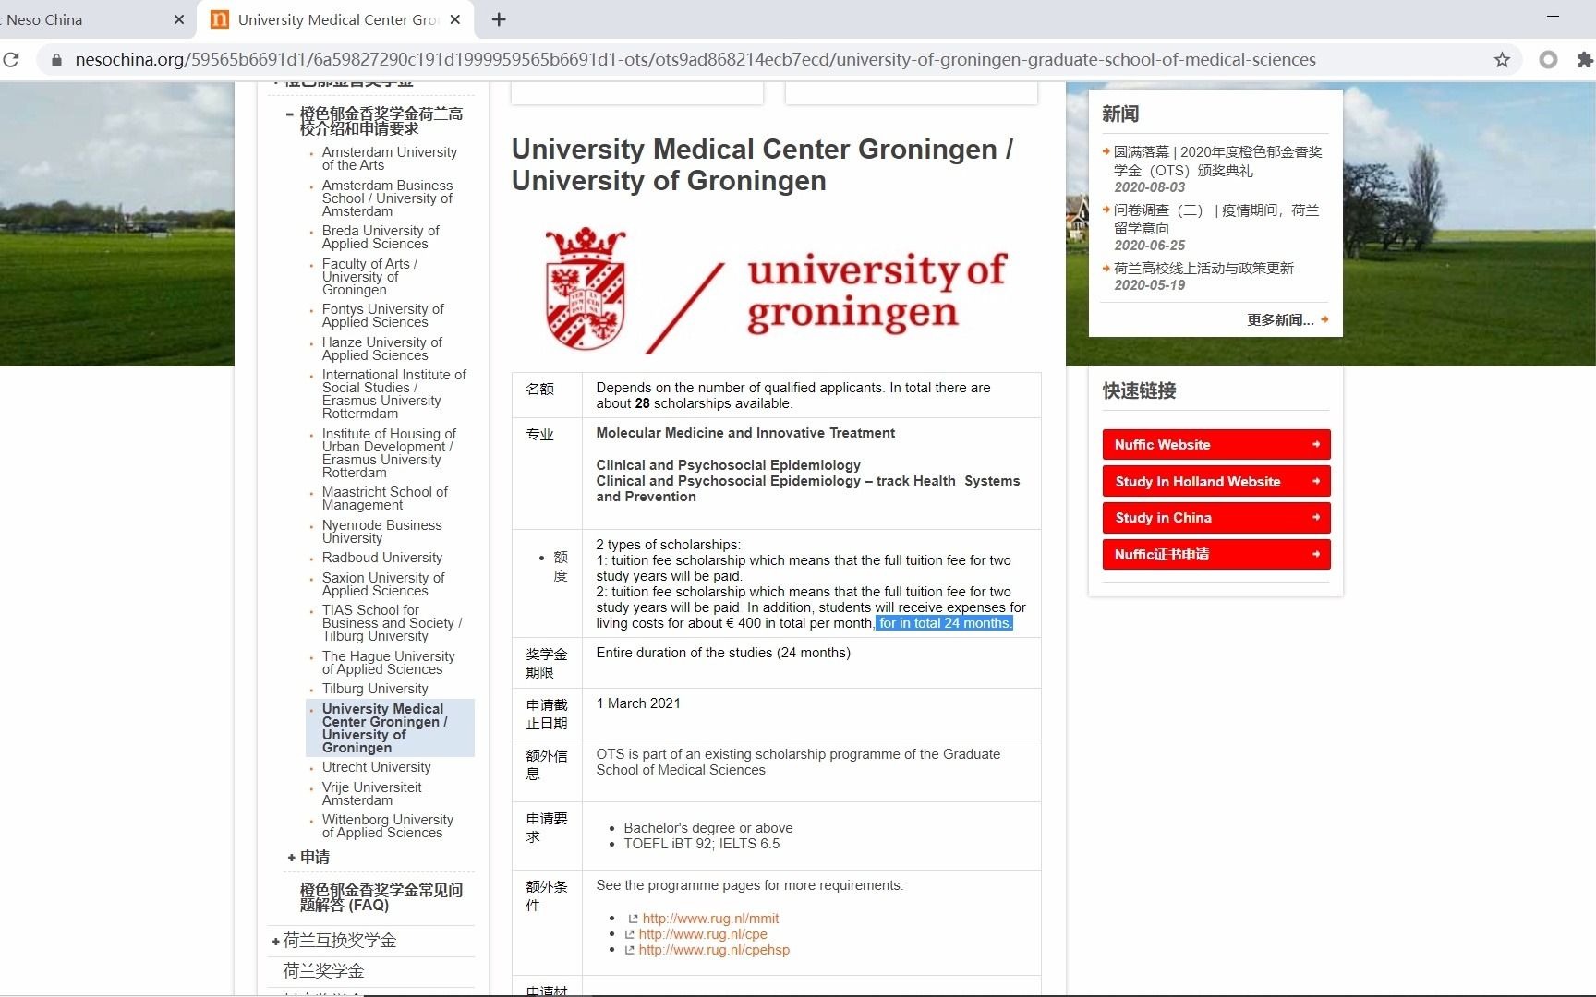Select Saxion University of Applied Sciences
This screenshot has height=997, width=1596.
pyautogui.click(x=382, y=584)
